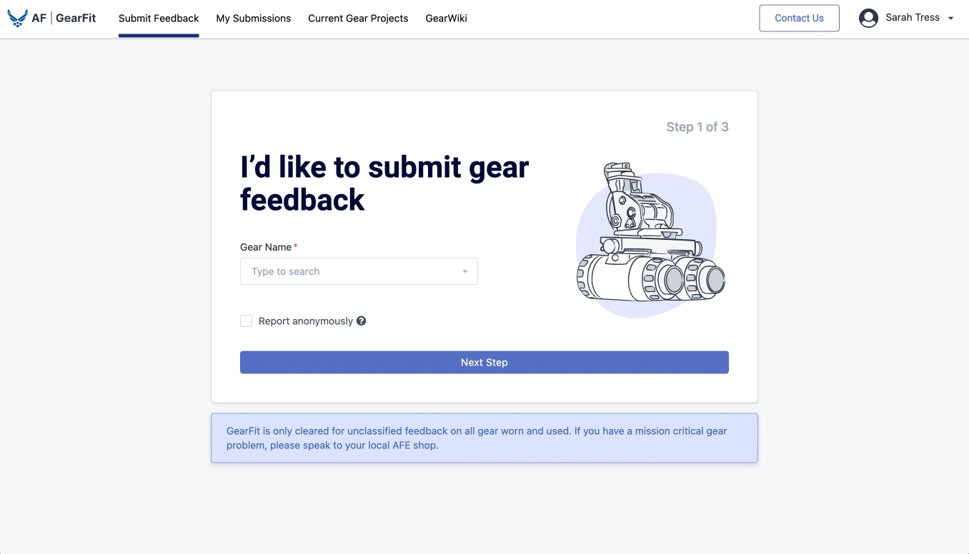969x554 pixels.
Task: Go to My Submissions tab
Action: 254,19
